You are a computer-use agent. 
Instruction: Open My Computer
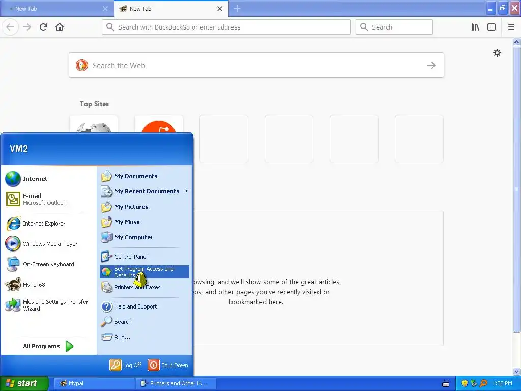click(144, 237)
